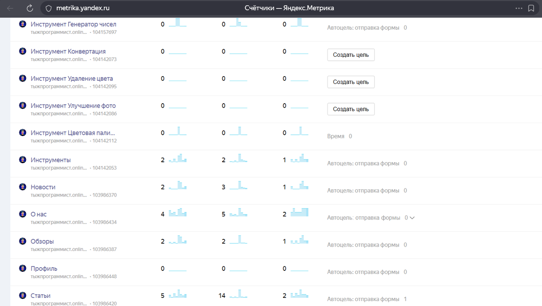
Task: Click counter ID 103986434
Action: 104,222
